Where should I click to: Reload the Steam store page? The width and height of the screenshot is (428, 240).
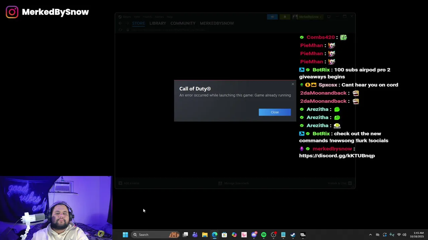(120, 30)
